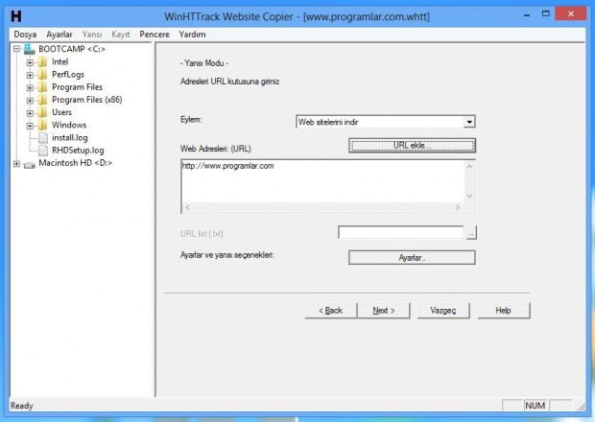The height and width of the screenshot is (422, 595).
Task: Expand the Windows folder node
Action: pyautogui.click(x=30, y=126)
